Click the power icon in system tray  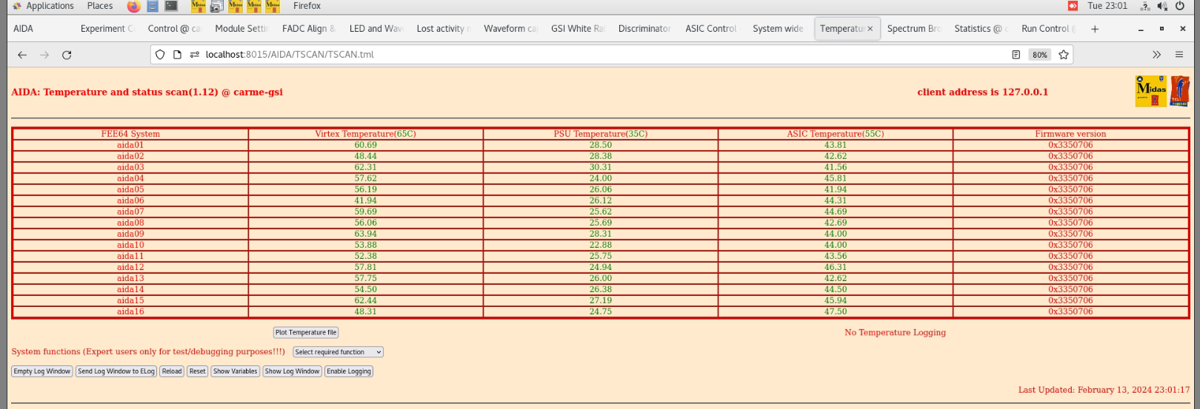(x=1180, y=6)
